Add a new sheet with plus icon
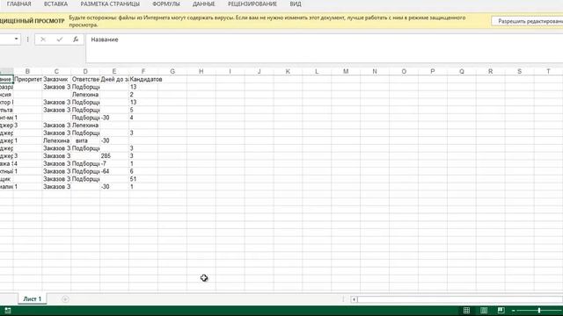The width and height of the screenshot is (563, 316). point(65,299)
